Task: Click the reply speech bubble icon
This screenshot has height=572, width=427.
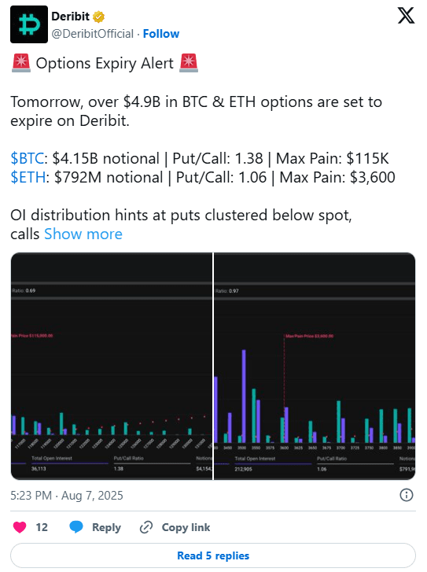Action: (x=76, y=527)
